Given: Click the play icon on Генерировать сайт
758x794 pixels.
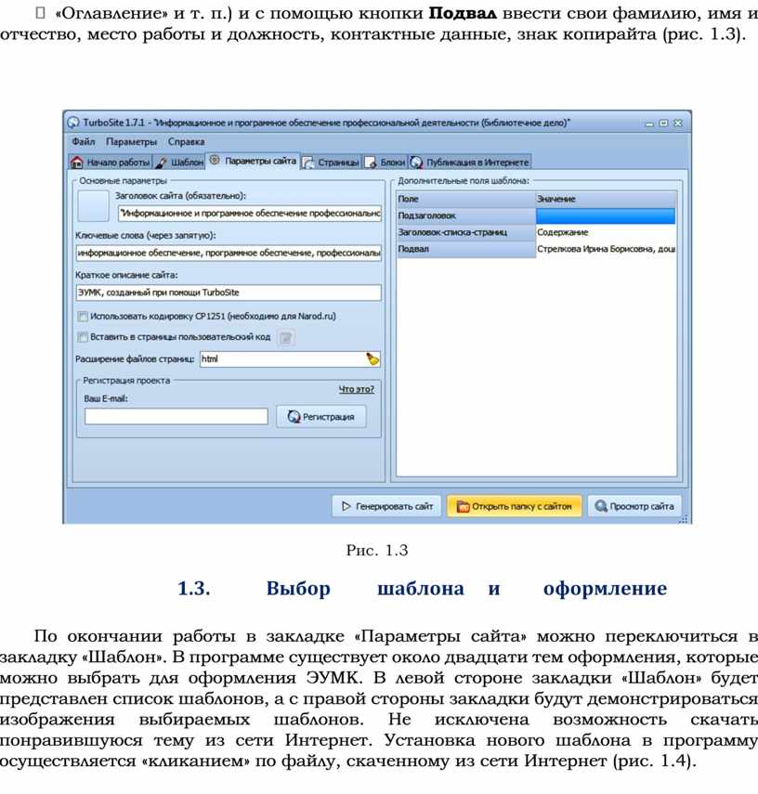Looking at the screenshot, I should 346,506.
